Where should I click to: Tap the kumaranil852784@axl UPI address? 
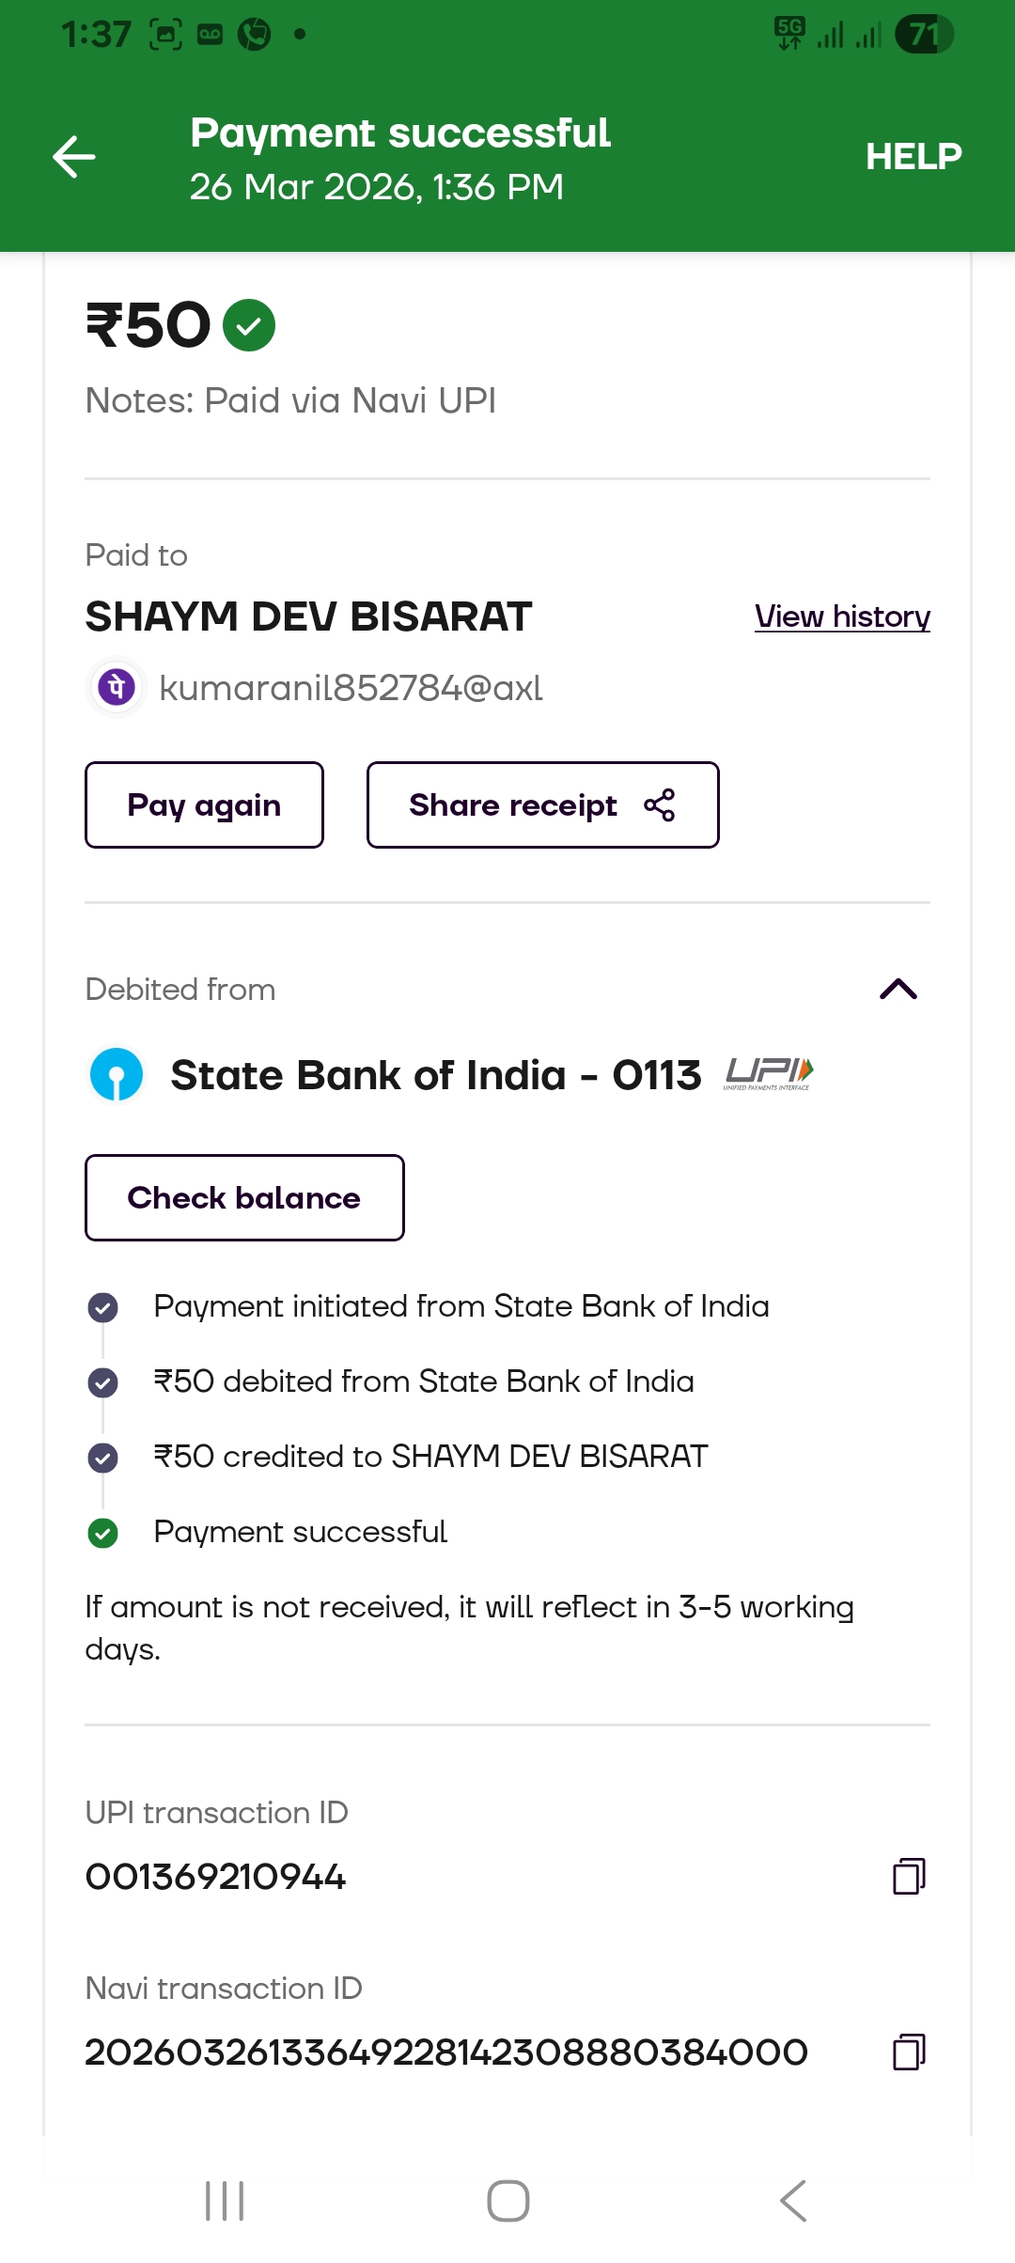coord(351,688)
